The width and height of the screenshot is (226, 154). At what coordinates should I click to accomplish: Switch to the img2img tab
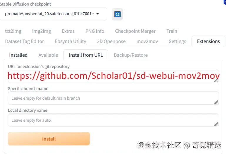pyautogui.click(x=41, y=31)
